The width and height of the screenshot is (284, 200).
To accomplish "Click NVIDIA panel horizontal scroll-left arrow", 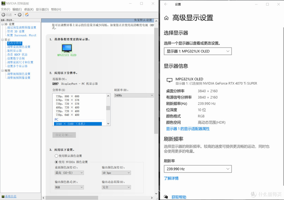I will 43,198.
